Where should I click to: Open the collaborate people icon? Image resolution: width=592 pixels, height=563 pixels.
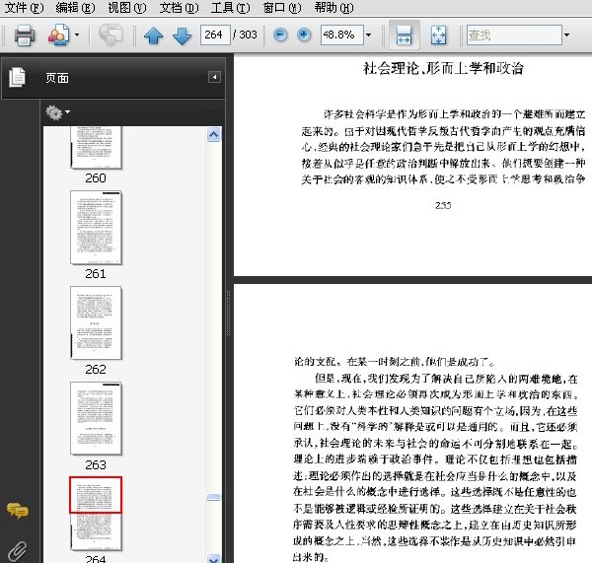click(59, 35)
